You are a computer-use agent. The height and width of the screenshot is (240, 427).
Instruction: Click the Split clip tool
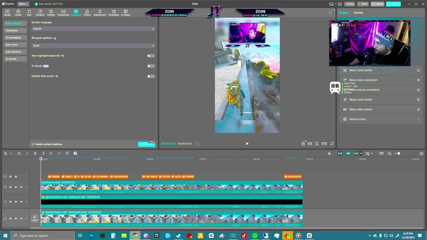pyautogui.click(x=35, y=153)
